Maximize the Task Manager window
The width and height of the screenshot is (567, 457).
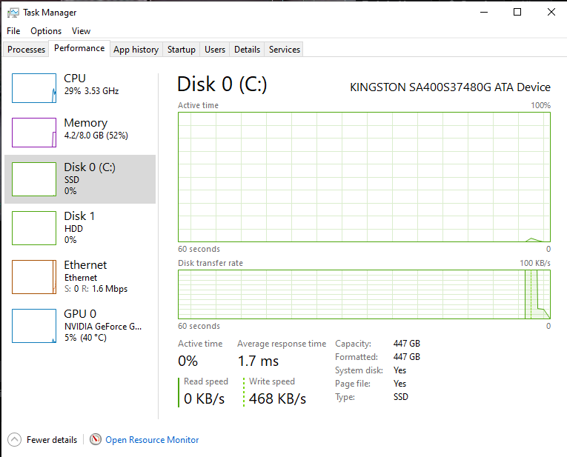point(517,12)
